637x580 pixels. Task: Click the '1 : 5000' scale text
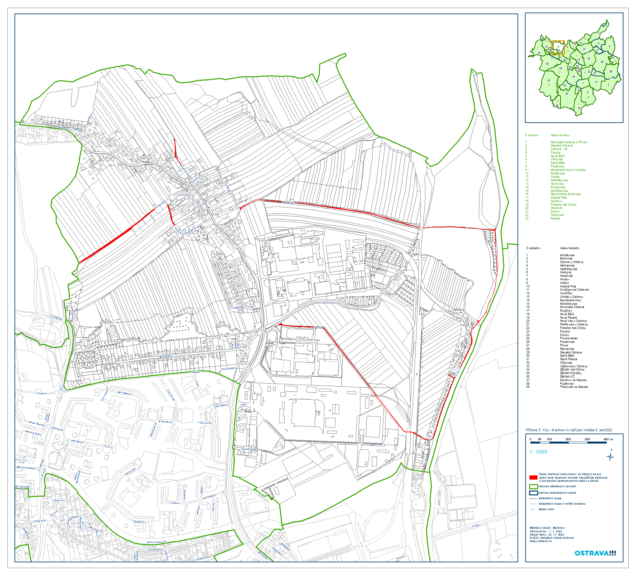pos(538,452)
